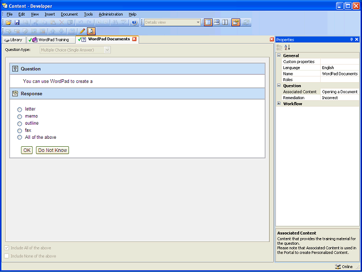Collapse the General properties section
362x272 pixels.
279,56
